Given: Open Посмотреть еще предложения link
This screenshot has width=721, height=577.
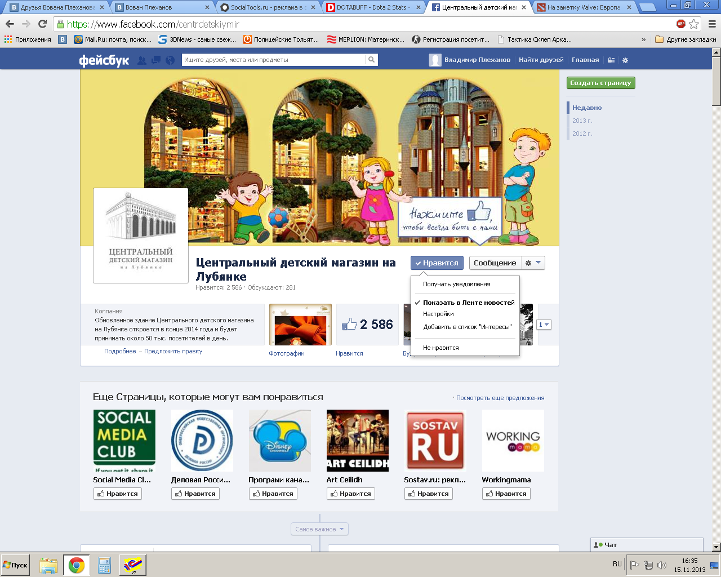Looking at the screenshot, I should click(x=500, y=398).
